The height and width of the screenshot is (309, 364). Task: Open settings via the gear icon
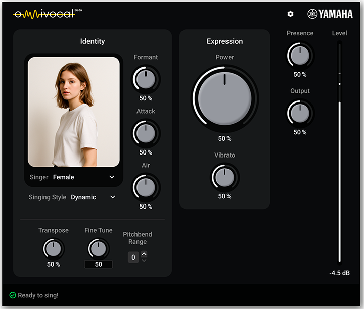click(290, 14)
